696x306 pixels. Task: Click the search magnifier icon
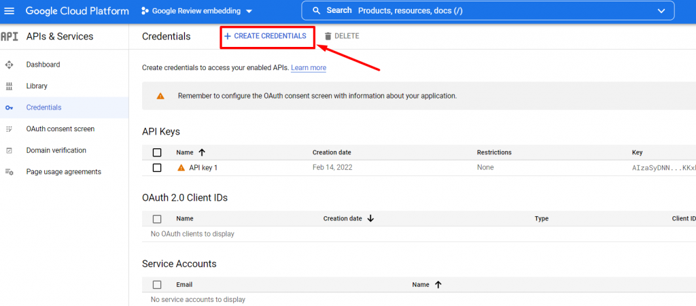pos(317,11)
